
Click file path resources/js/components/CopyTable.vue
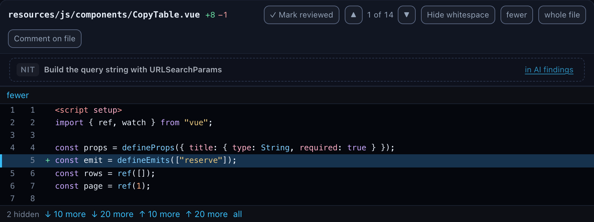(x=104, y=15)
